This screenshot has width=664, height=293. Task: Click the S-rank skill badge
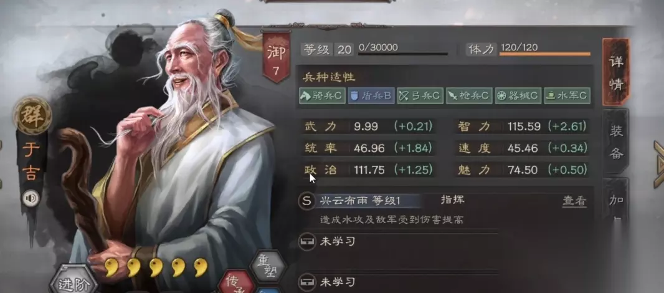tap(306, 201)
